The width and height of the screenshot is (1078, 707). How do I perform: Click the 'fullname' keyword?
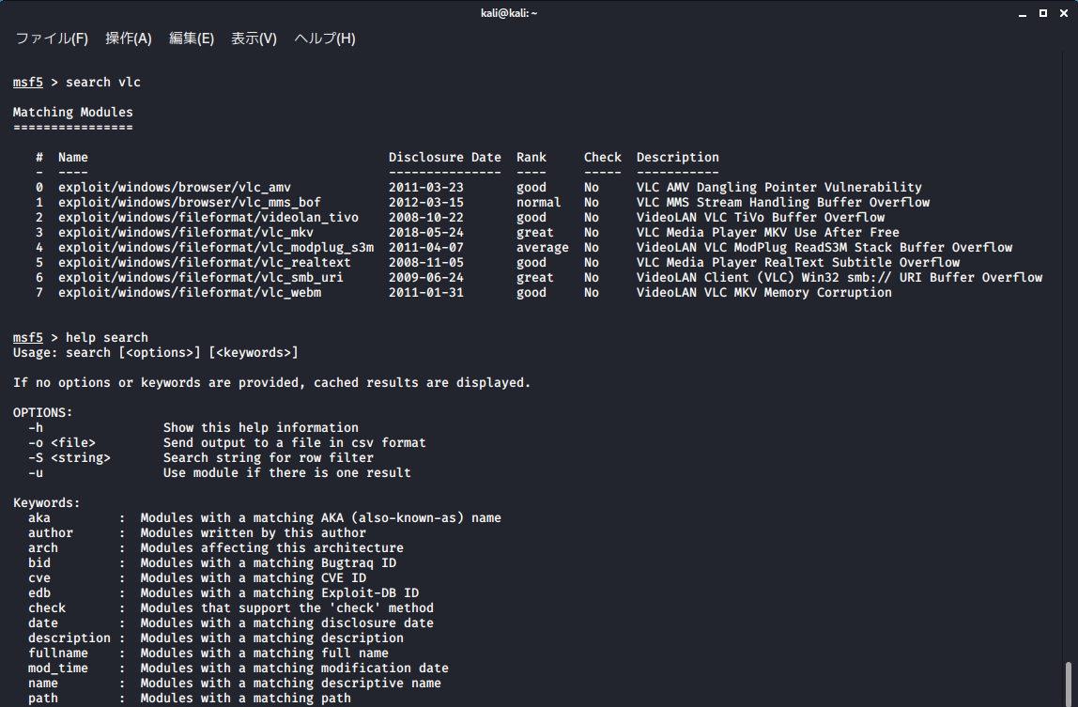[58, 653]
